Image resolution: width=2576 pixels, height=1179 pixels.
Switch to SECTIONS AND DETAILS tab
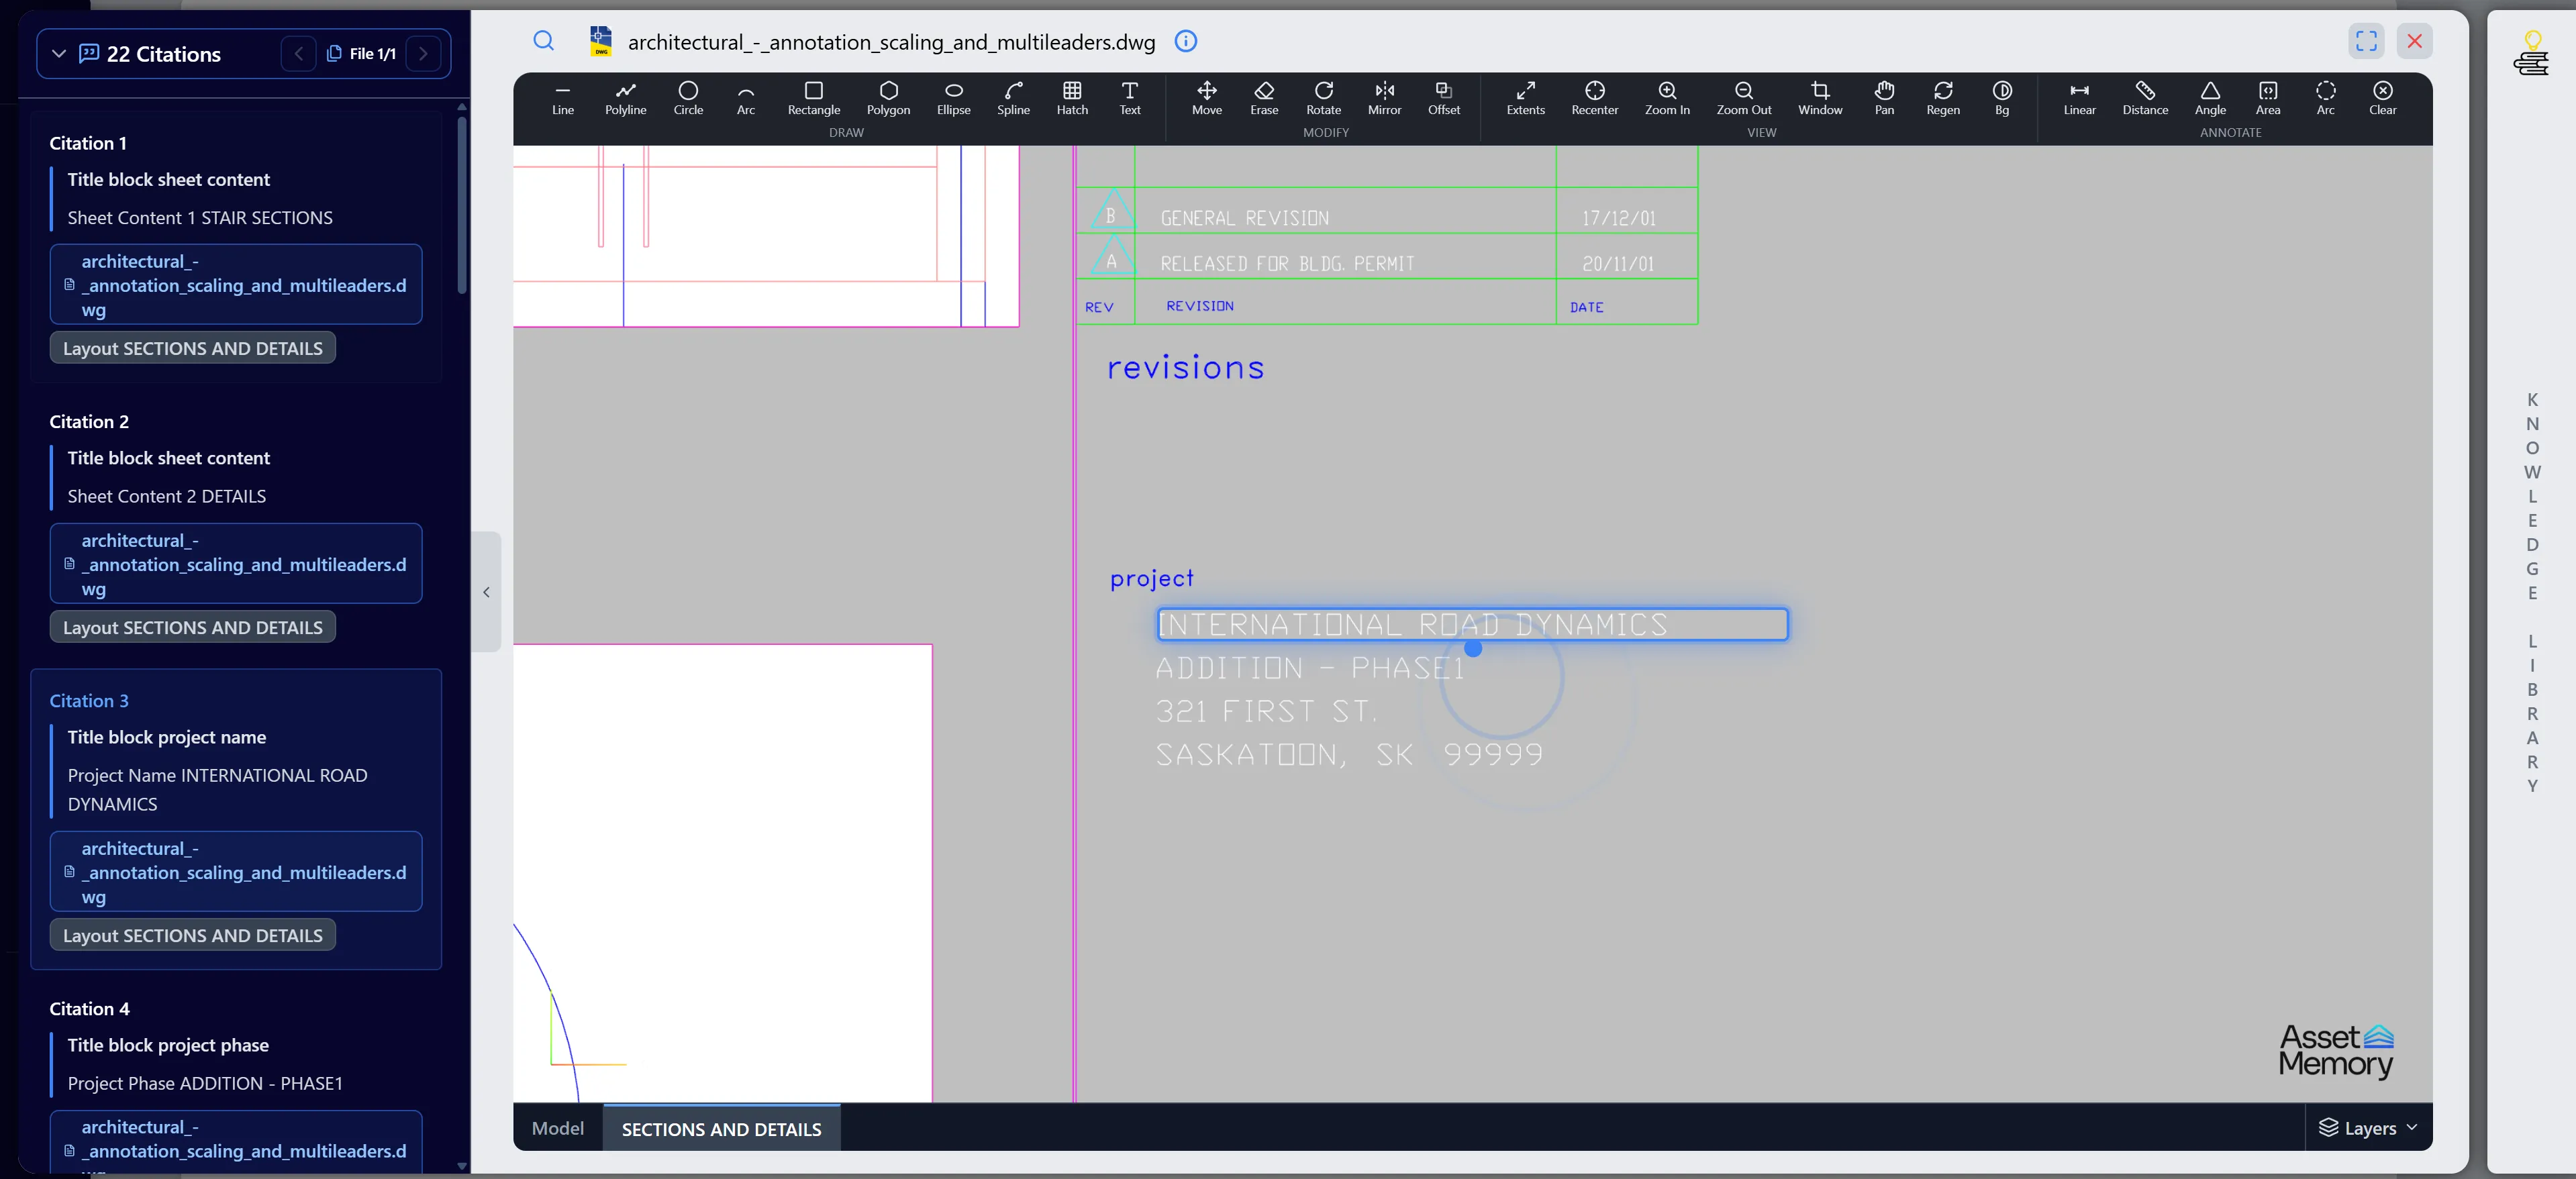(x=721, y=1129)
